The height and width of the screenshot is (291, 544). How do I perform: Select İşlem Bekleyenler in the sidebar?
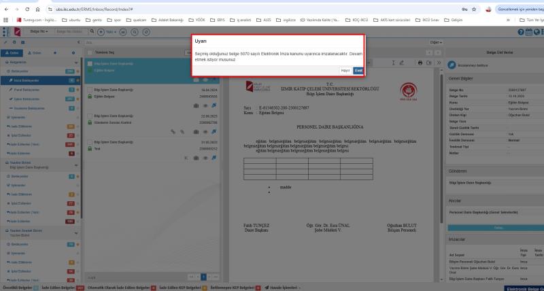click(x=34, y=98)
